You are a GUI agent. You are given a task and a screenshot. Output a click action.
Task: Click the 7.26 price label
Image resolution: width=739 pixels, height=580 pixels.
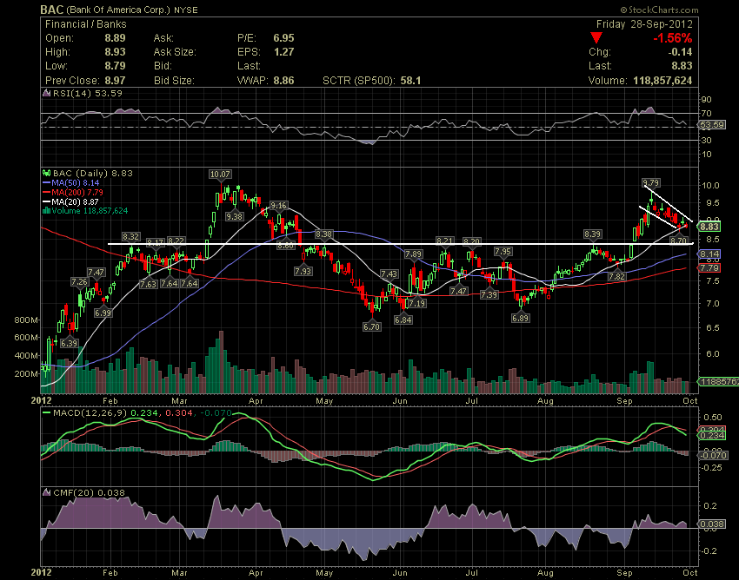click(x=79, y=282)
